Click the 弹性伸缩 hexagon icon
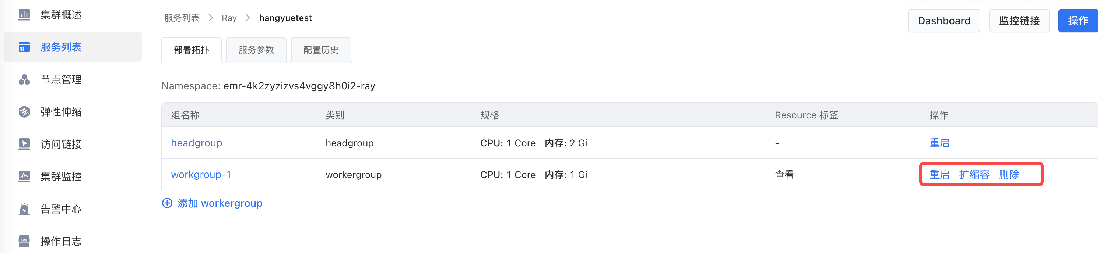 pyautogui.click(x=24, y=112)
